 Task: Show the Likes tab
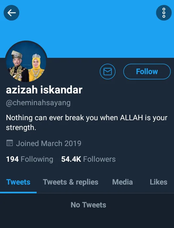point(158,182)
